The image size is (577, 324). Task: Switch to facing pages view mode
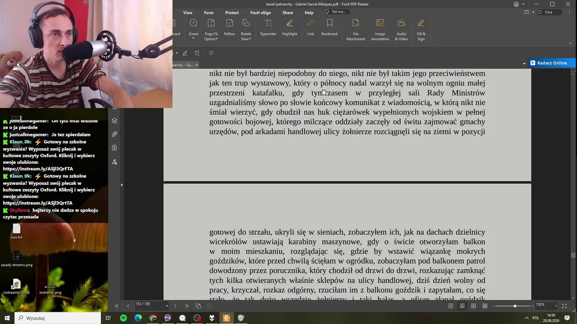pos(473,306)
